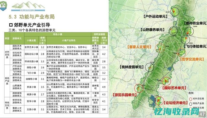Screen dimensions: 207x118
Task: Click the value '4.3' in the 桃源小镇 row
Action: (104, 95)
